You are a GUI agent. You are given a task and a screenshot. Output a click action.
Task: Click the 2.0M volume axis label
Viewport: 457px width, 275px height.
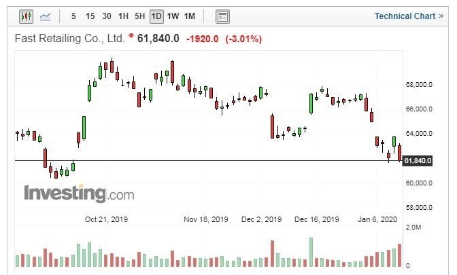tap(413, 227)
